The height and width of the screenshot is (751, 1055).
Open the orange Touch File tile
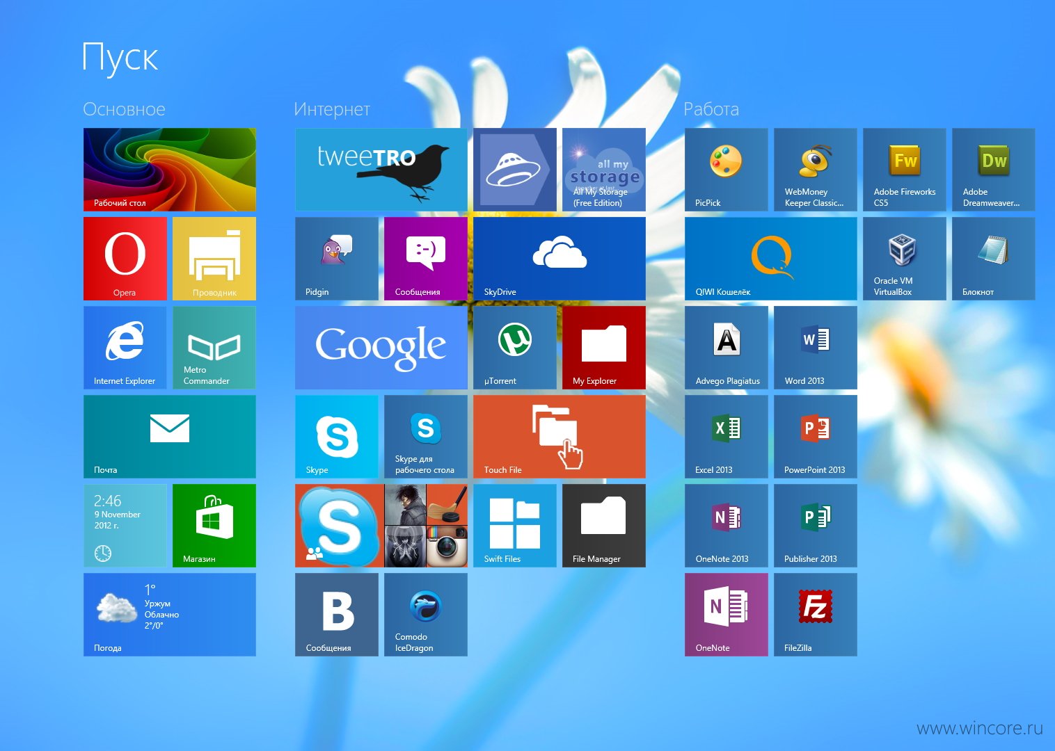point(560,437)
